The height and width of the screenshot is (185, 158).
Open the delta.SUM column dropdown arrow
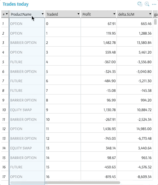pos(150,14)
